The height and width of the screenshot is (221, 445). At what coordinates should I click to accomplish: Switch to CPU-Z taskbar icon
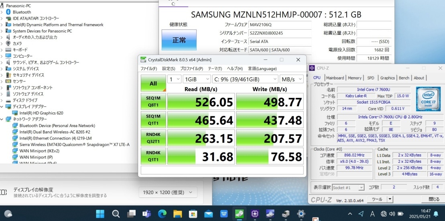pos(254,214)
